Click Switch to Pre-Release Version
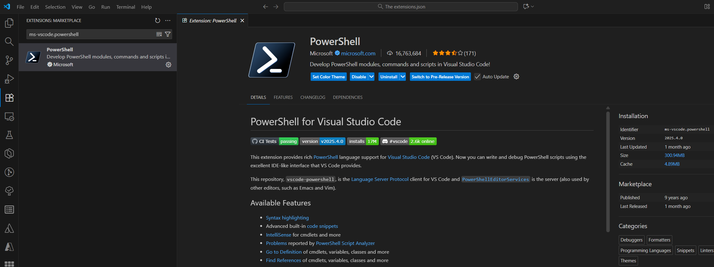The height and width of the screenshot is (267, 714). click(440, 77)
